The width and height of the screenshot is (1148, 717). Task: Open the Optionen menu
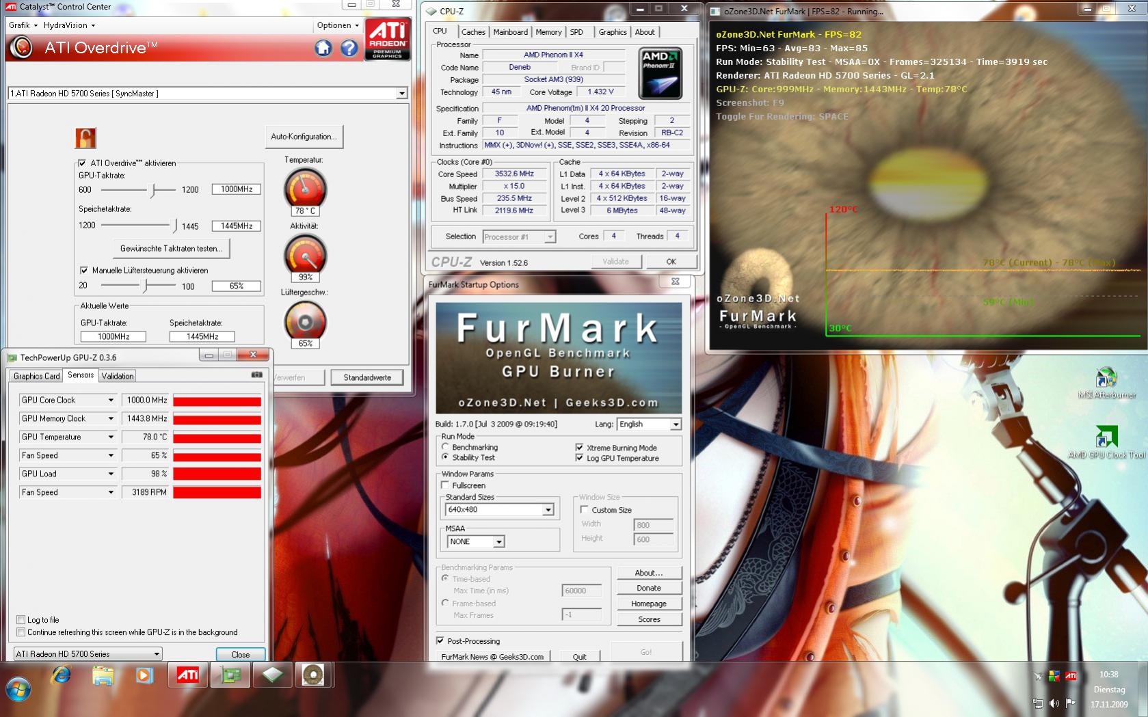click(338, 25)
